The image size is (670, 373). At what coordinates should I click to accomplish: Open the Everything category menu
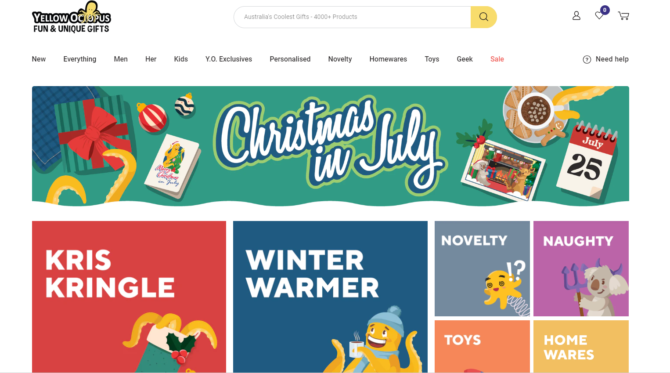tap(79, 59)
